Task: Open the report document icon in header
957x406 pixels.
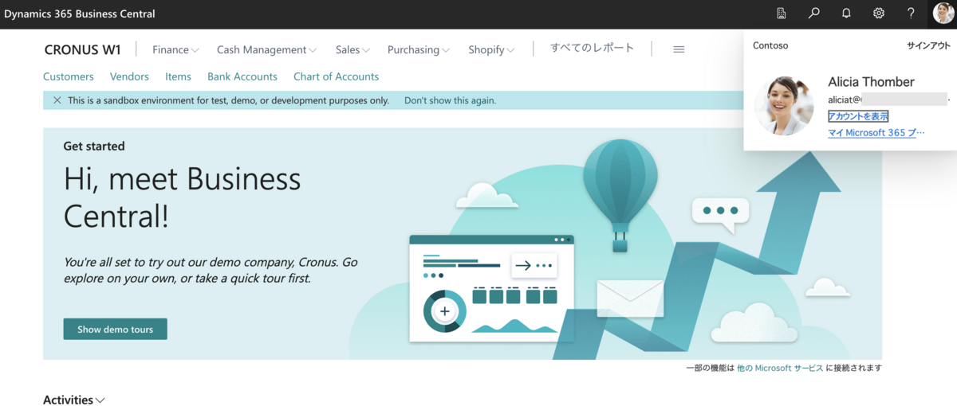Action: point(782,14)
